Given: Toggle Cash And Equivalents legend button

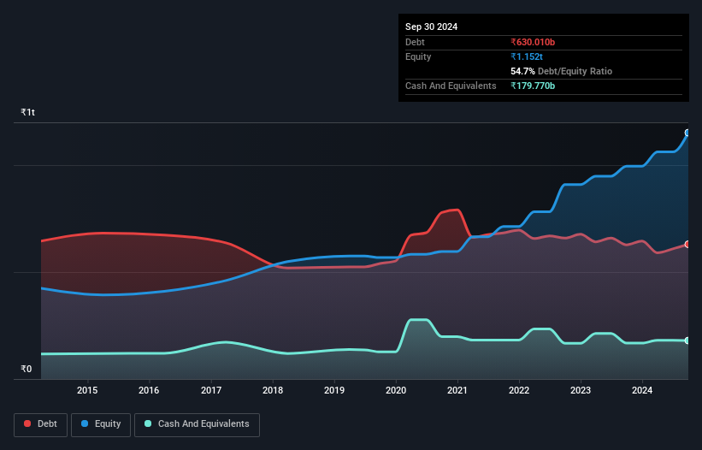Looking at the screenshot, I should click(197, 424).
